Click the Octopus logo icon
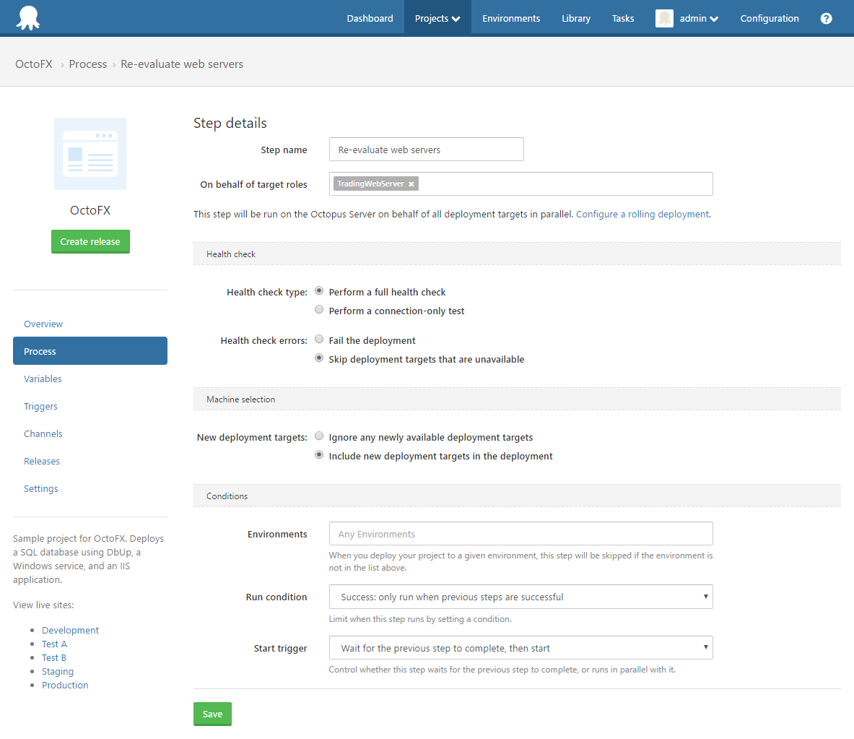Screen dimensions: 854x739 [x=27, y=18]
